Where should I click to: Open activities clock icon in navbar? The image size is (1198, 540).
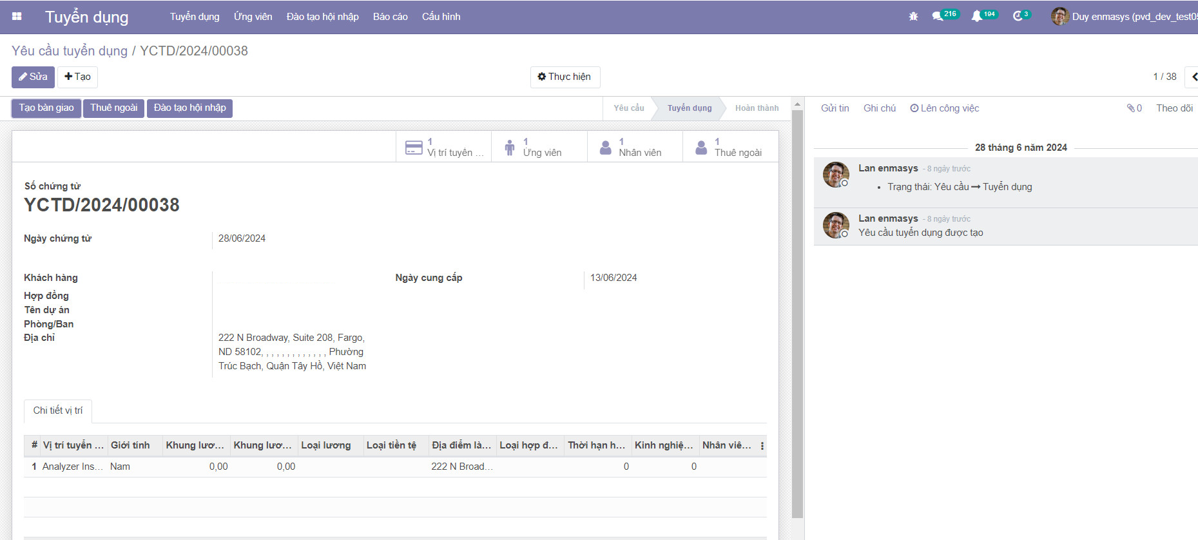[x=1018, y=17]
